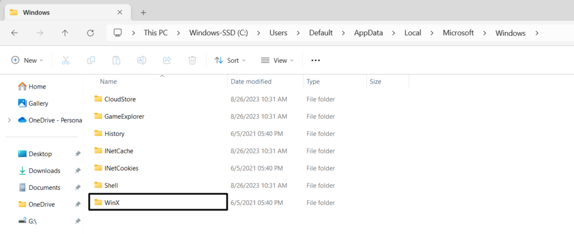Open Desktop quick access item
Viewport: 574px width, 234px height.
tap(35, 154)
